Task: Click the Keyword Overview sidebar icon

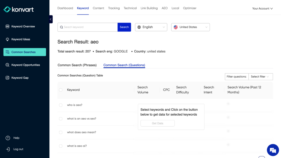Action: 7,27
